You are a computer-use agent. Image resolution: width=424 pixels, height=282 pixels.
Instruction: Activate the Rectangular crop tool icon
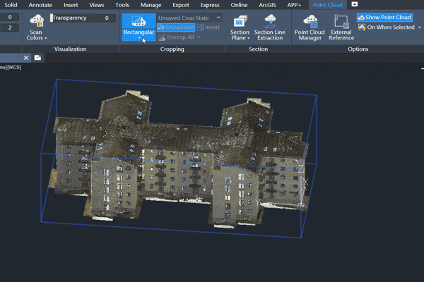139,20
